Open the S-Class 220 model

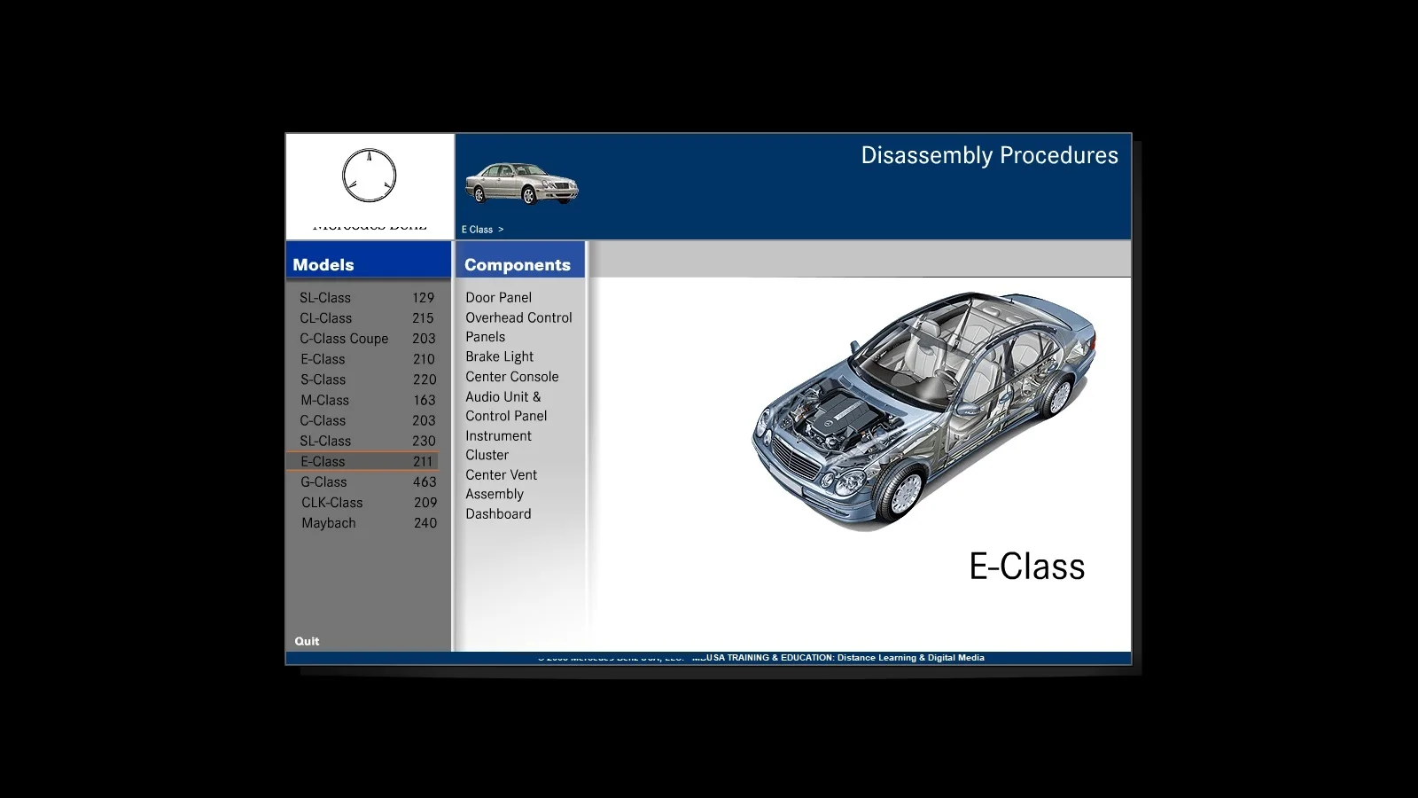(x=367, y=379)
